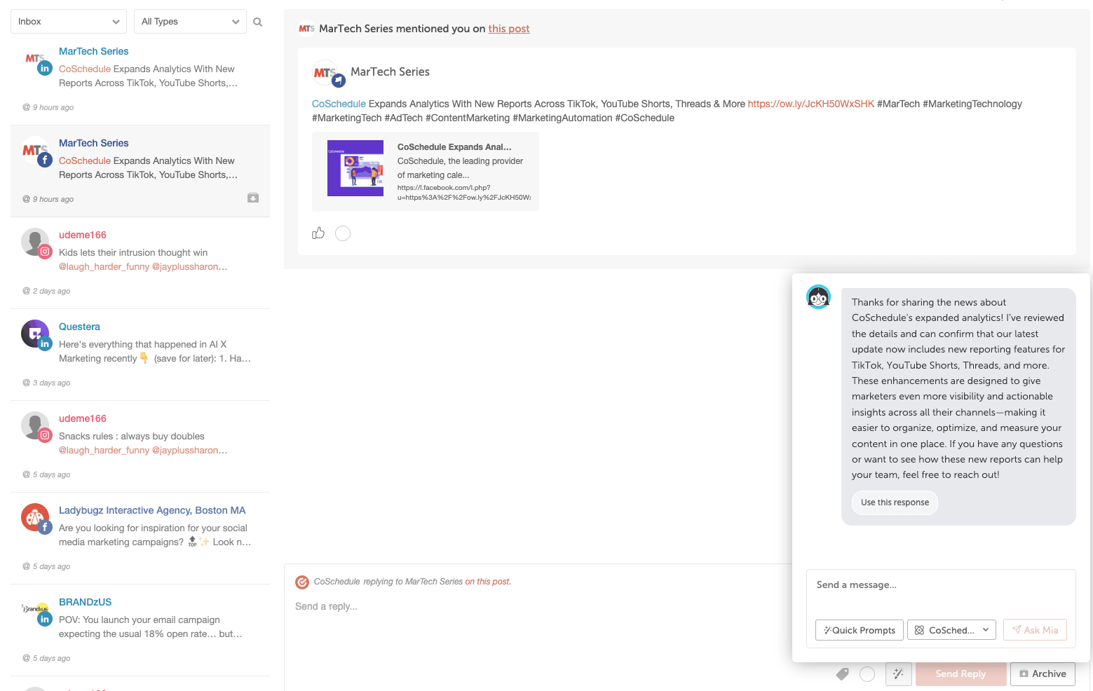The height and width of the screenshot is (691, 1093).
Task: Open the magic wand AI assistant button
Action: 898,673
